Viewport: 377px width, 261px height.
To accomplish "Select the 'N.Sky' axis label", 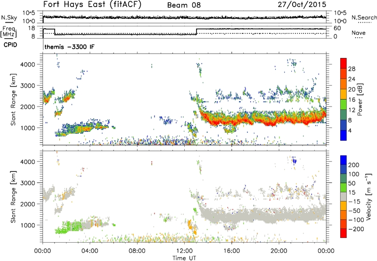I will coord(9,17).
